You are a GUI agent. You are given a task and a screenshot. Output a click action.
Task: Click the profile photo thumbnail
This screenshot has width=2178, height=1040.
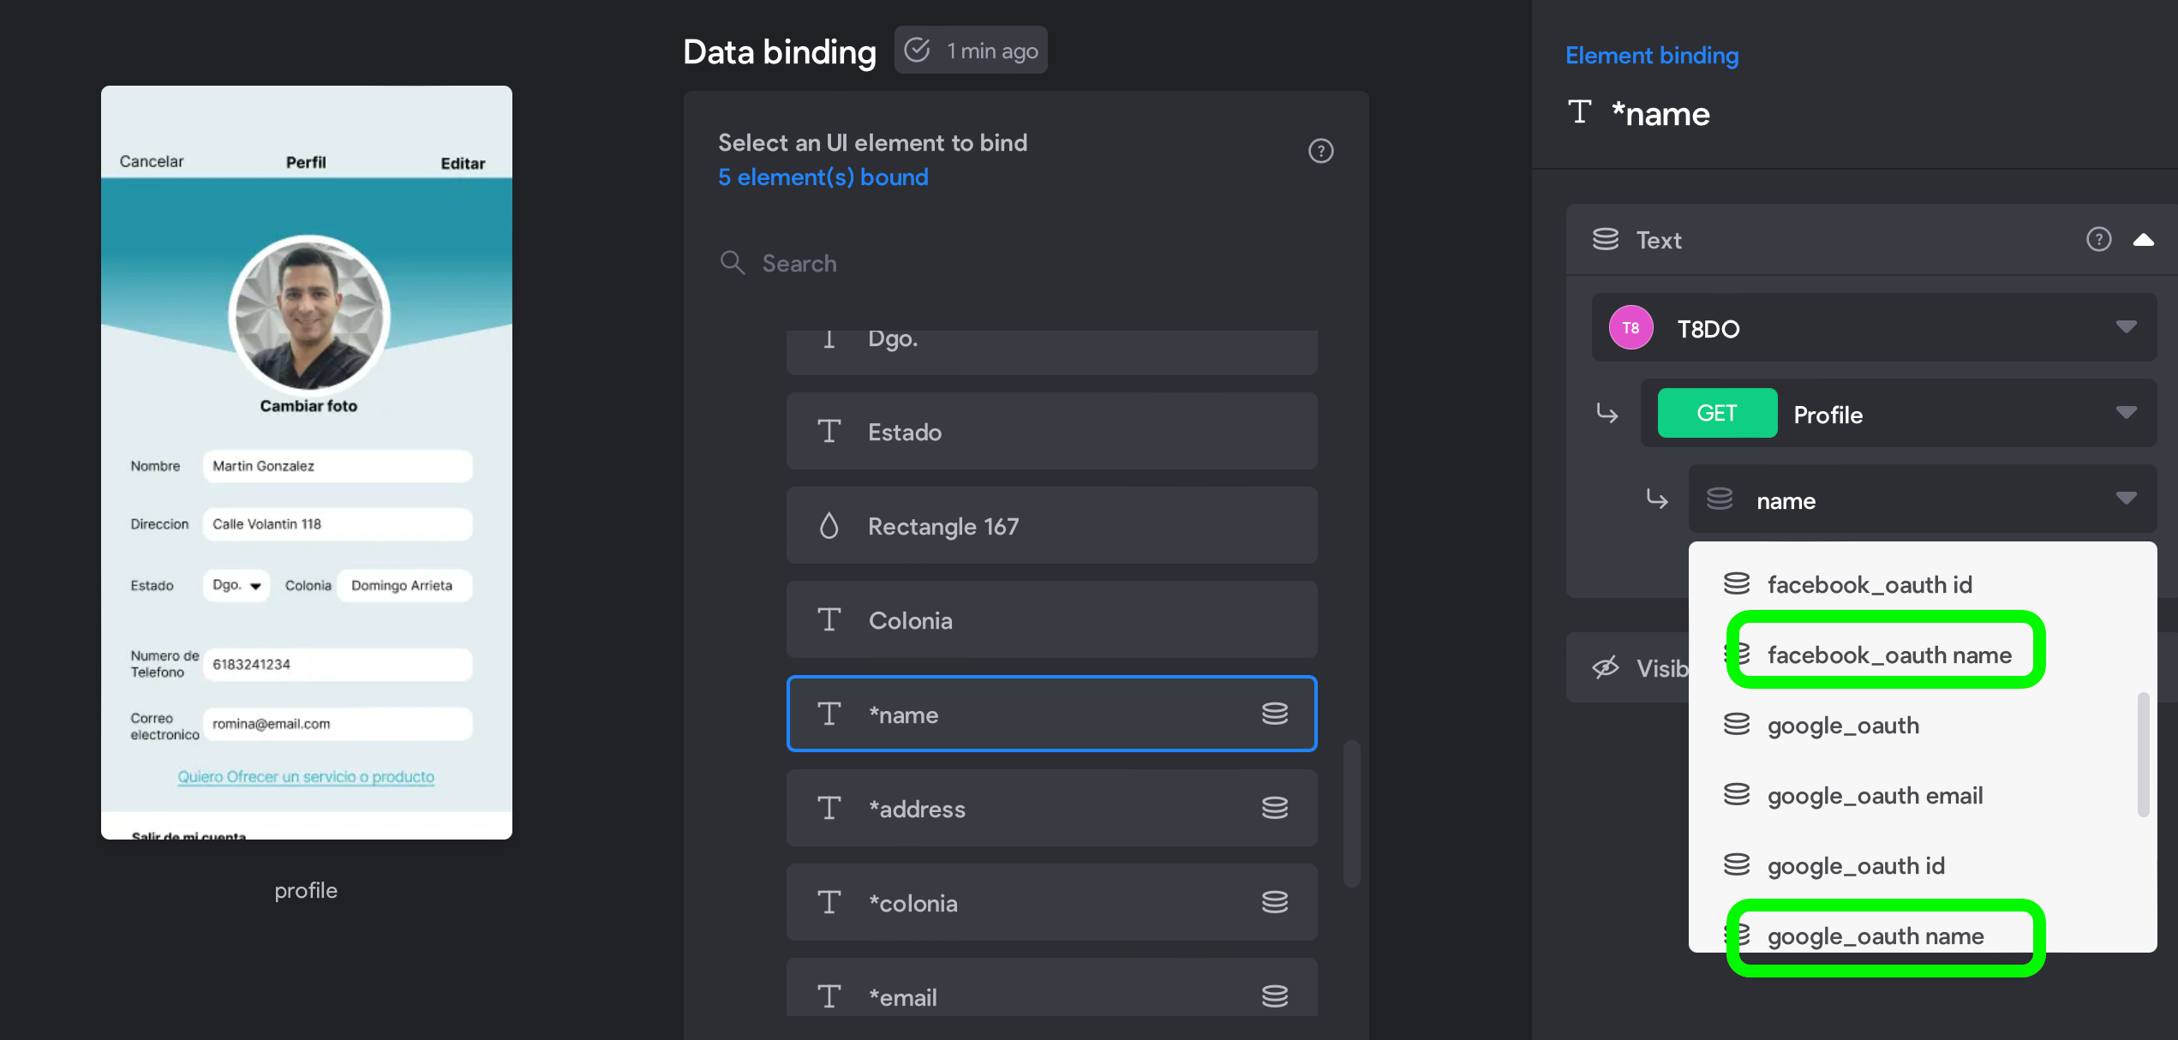[x=309, y=315]
